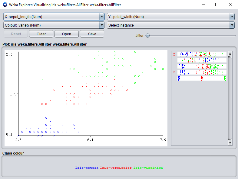Select the third attribute strip
This screenshot has width=238, height=179.
pos(202,66)
